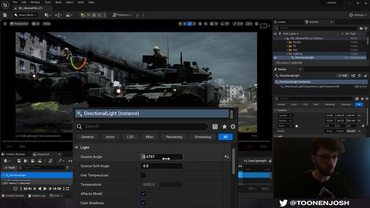Screen dimensions: 370x208
Task: Toggle the Cast Shadows checkbox
Action: (143, 203)
